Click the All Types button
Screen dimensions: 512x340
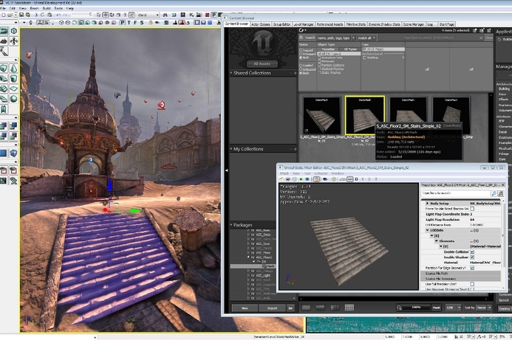350,49
